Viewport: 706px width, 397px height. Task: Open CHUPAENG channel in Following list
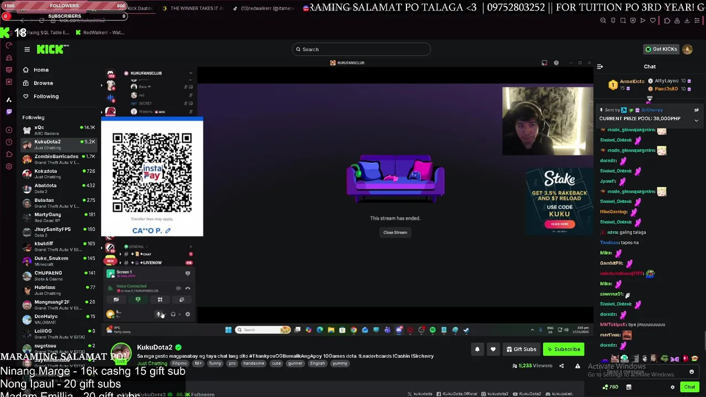(x=58, y=276)
